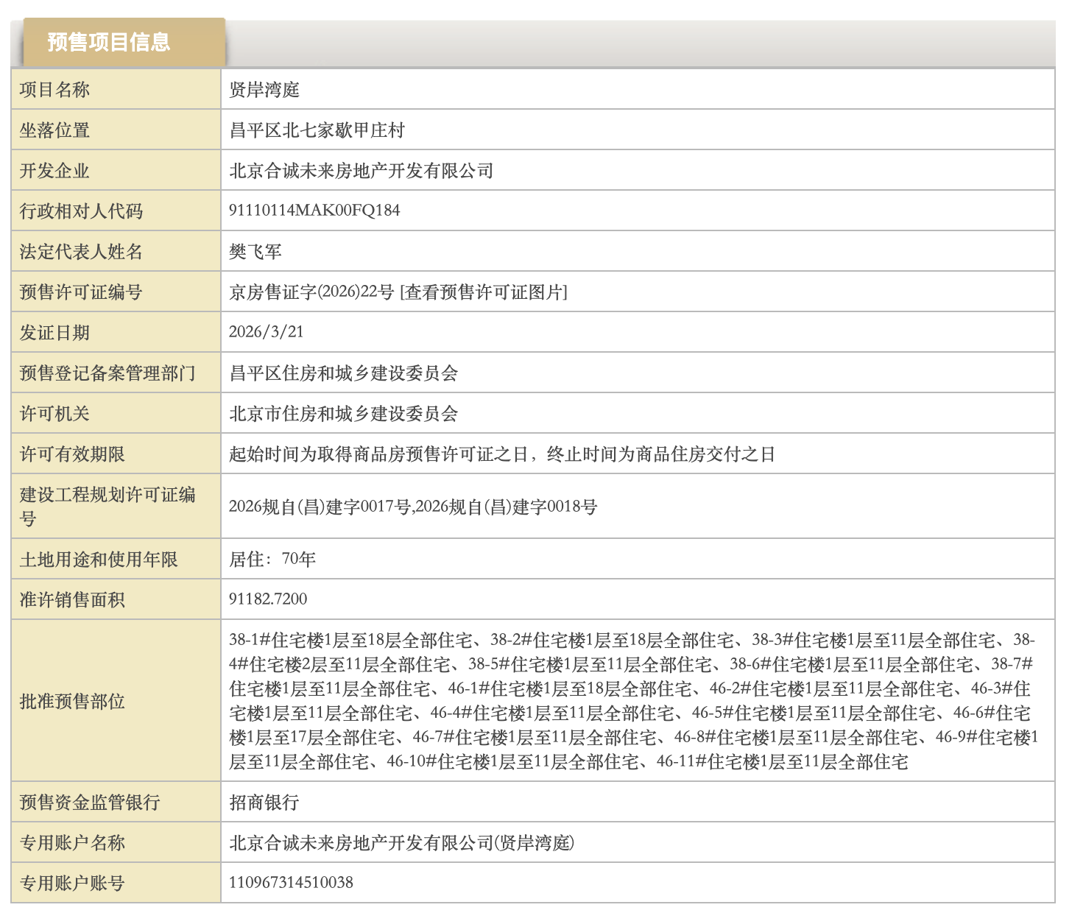The image size is (1072, 913).
Task: Click the address 昌平区北七家歇甲庄村
Action: (317, 130)
